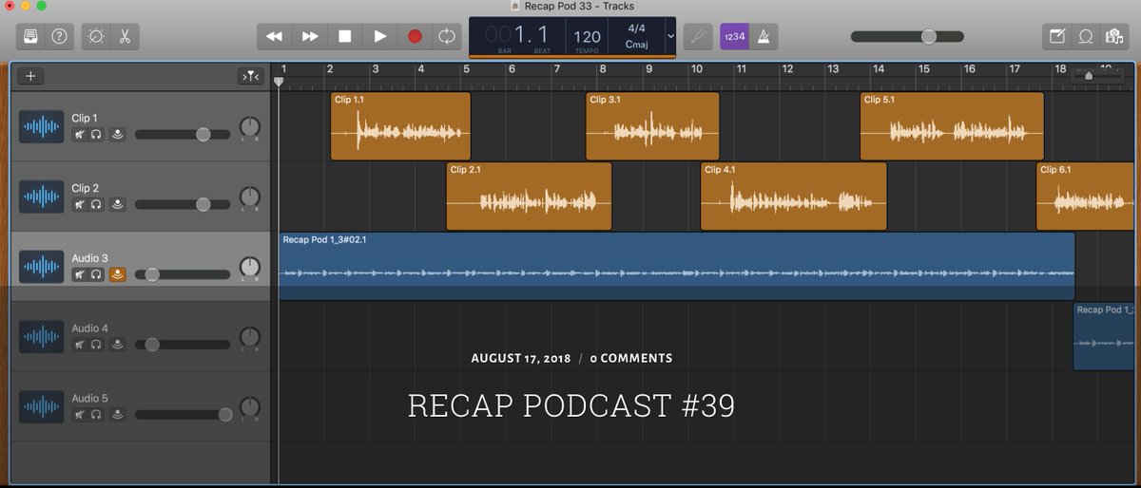Toggle the Catch Playhead button
This screenshot has height=488, width=1141.
(x=249, y=77)
